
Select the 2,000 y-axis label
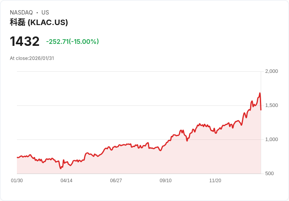pyautogui.click(x=271, y=71)
